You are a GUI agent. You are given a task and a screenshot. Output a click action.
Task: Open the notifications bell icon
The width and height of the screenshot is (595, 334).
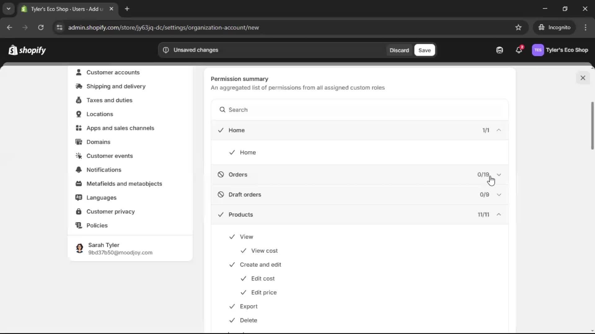(x=519, y=50)
